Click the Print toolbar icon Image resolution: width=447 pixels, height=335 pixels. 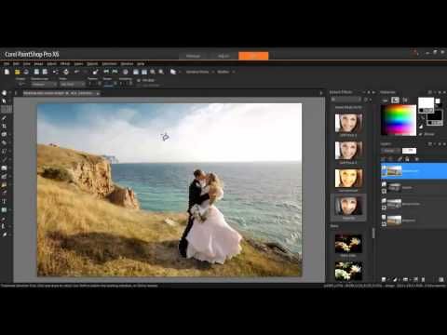coord(65,72)
